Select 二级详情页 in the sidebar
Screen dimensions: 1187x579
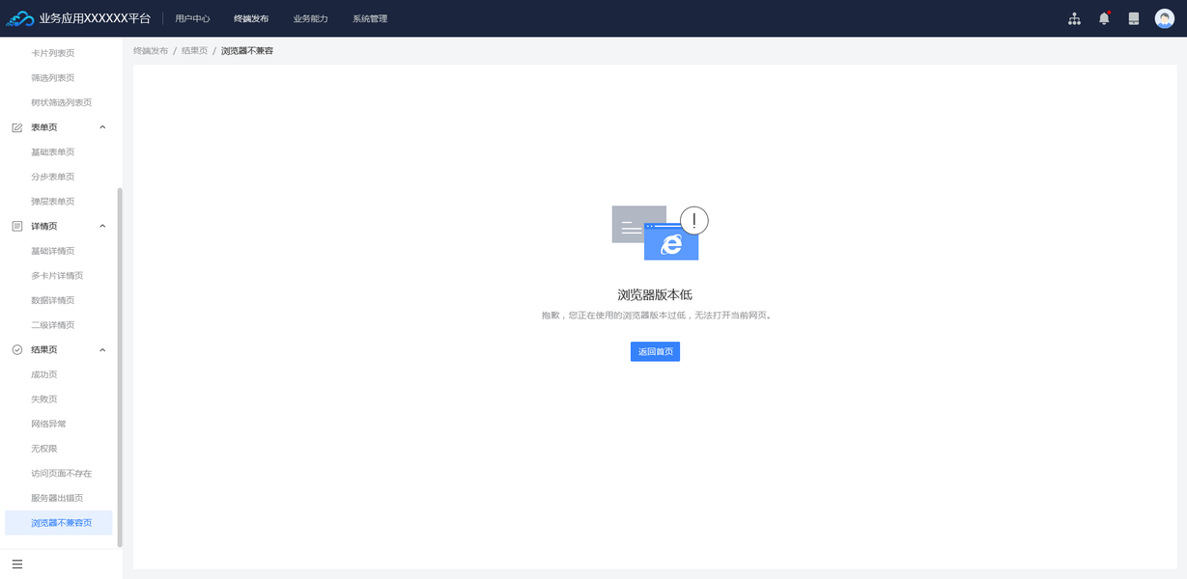pyautogui.click(x=52, y=325)
